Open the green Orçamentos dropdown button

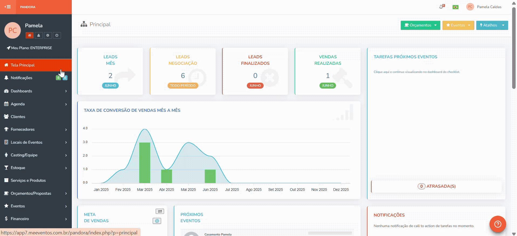[x=420, y=25]
